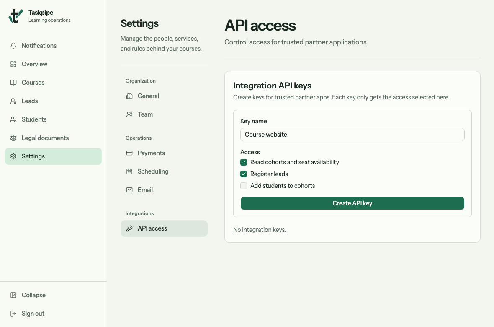Click the 'Add students to cohorts' label
Image resolution: width=494 pixels, height=327 pixels.
[283, 186]
